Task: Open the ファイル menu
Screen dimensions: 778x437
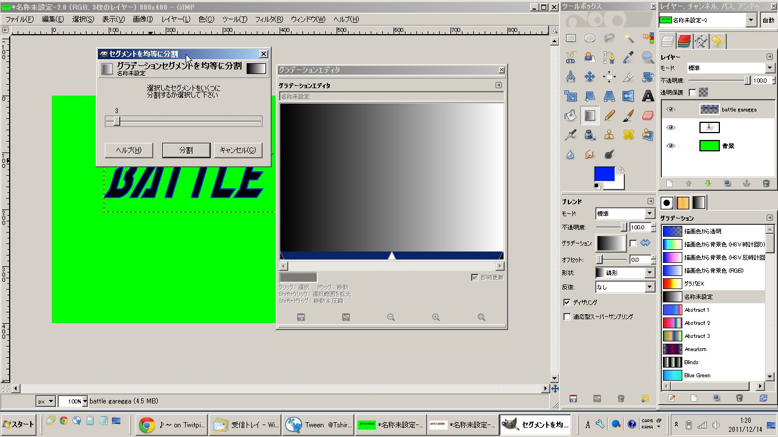Action: point(19,19)
